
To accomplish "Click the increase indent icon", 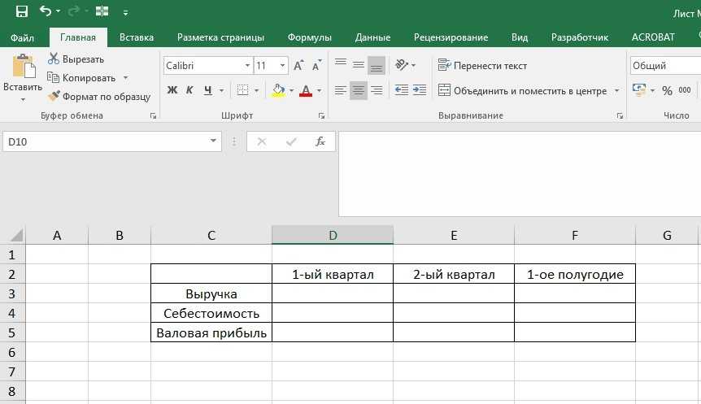I will [x=420, y=90].
